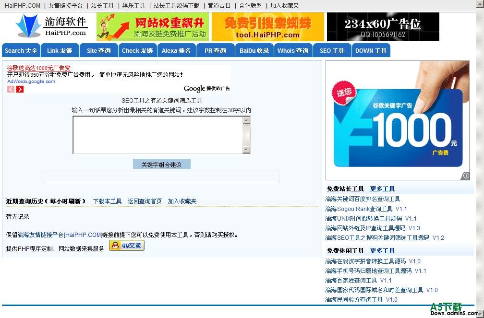This screenshot has height=318, width=484.
Task: Click 更多工具 beside 免费站长工具
Action: tap(382, 189)
